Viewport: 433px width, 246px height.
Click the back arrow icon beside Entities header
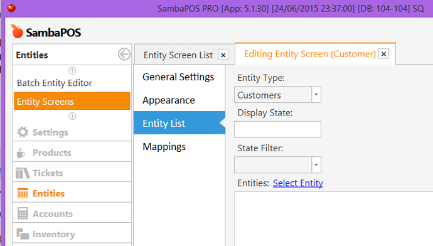(x=124, y=55)
